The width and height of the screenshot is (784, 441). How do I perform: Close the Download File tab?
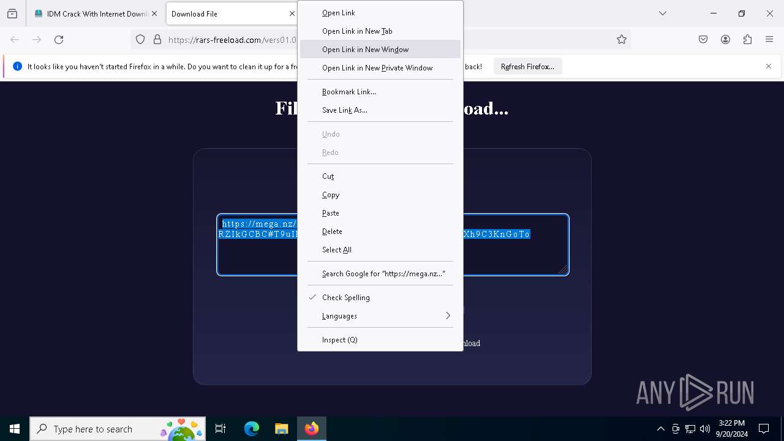pyautogui.click(x=292, y=13)
